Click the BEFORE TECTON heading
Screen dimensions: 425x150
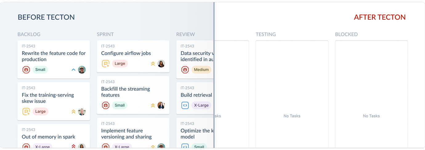coord(46,17)
